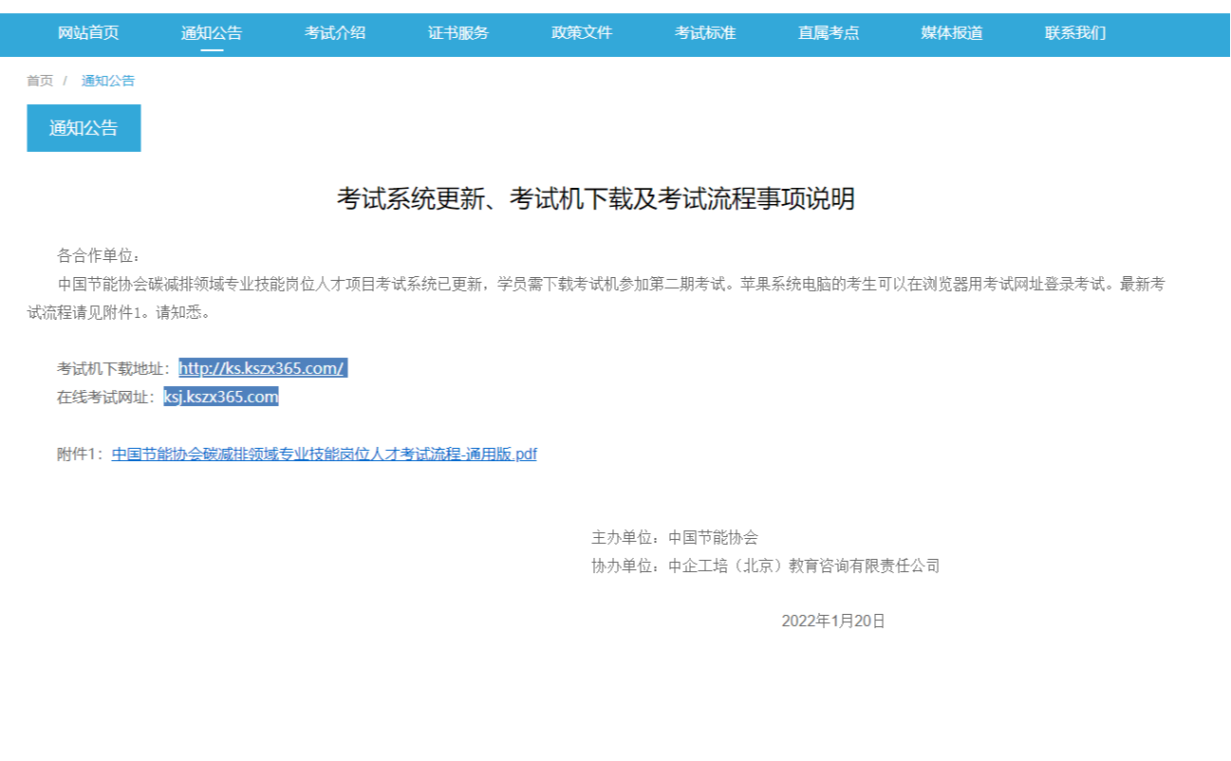
Task: Open the 政策文件 navigation item
Action: tap(582, 33)
